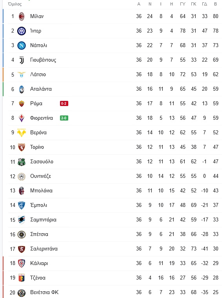Click the Juventus club logo
The height and width of the screenshot is (298, 222).
point(22,60)
